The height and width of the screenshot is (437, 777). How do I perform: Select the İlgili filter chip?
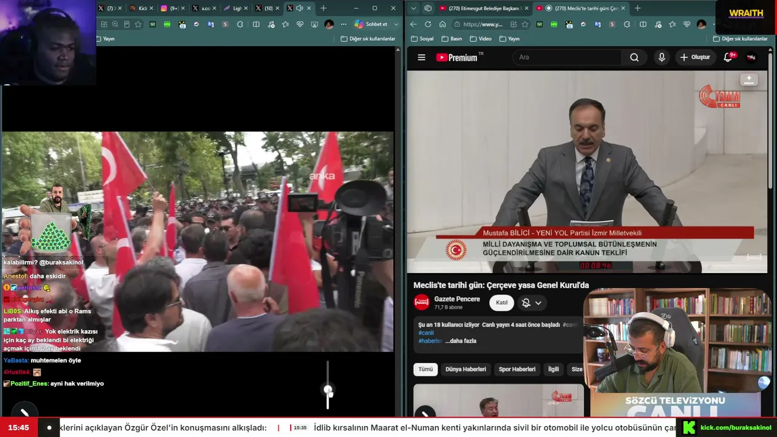tap(554, 369)
